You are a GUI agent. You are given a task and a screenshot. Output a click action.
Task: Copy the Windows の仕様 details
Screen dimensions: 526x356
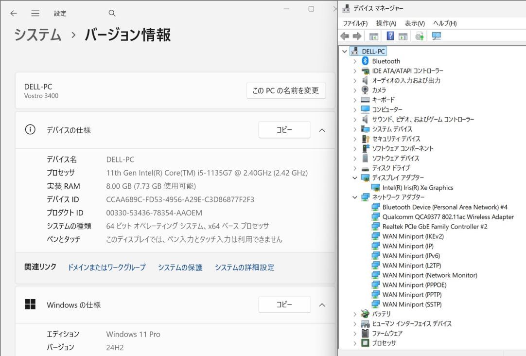tap(284, 304)
